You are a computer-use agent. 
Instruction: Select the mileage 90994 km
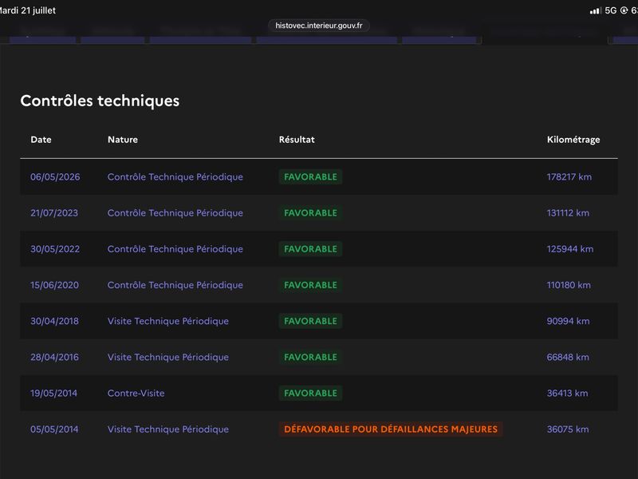point(569,322)
